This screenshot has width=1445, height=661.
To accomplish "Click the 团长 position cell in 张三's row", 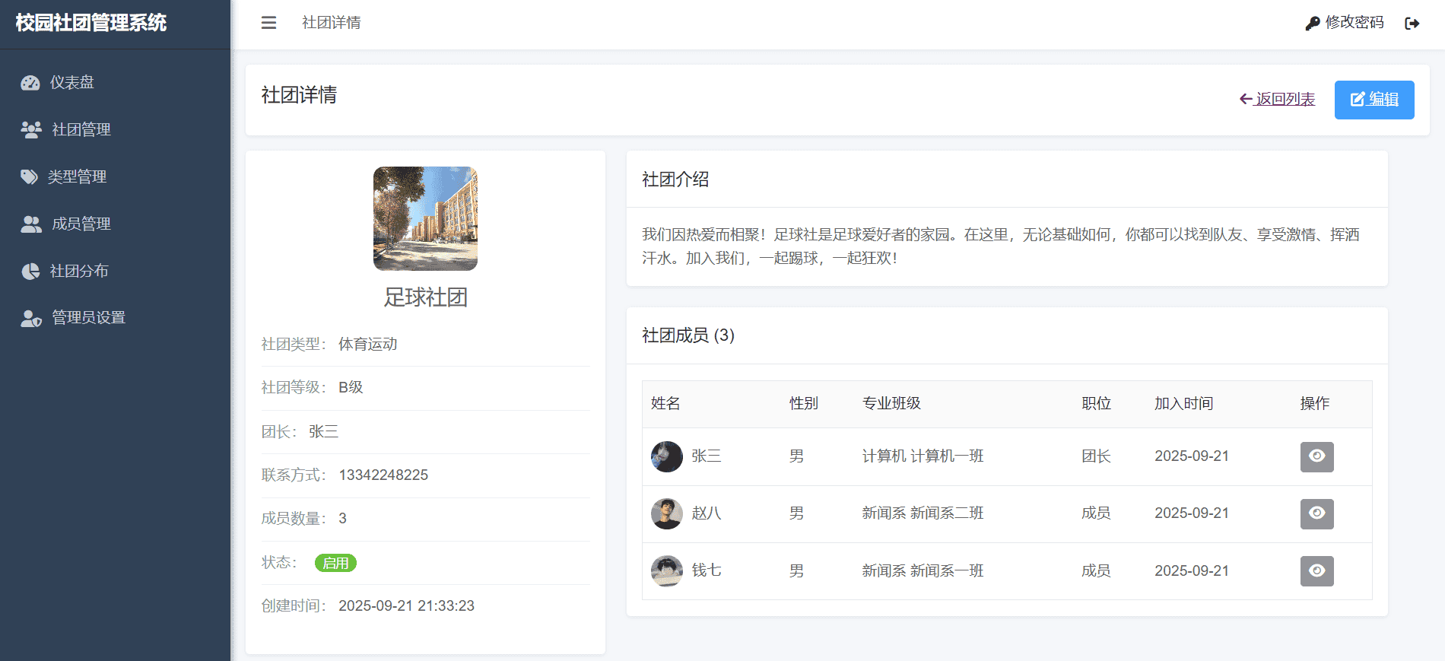I will tap(1097, 456).
